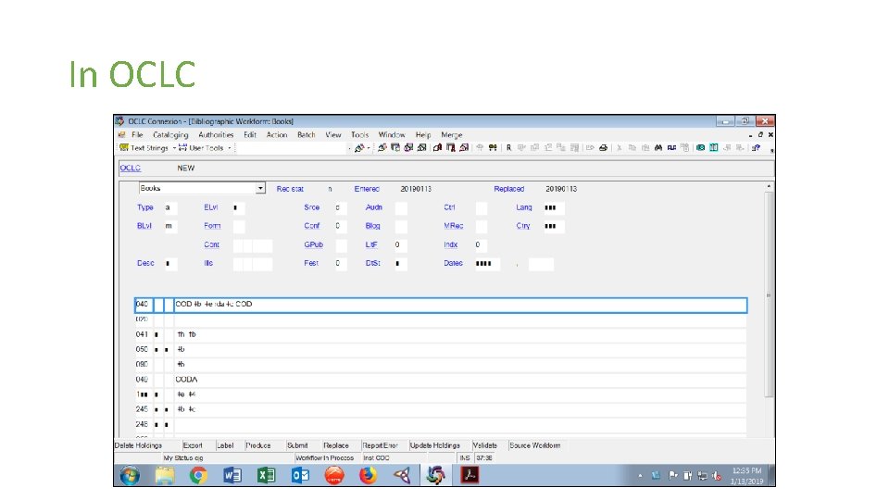
Task: Click the binoculars find icon in toolbar
Action: click(x=658, y=148)
